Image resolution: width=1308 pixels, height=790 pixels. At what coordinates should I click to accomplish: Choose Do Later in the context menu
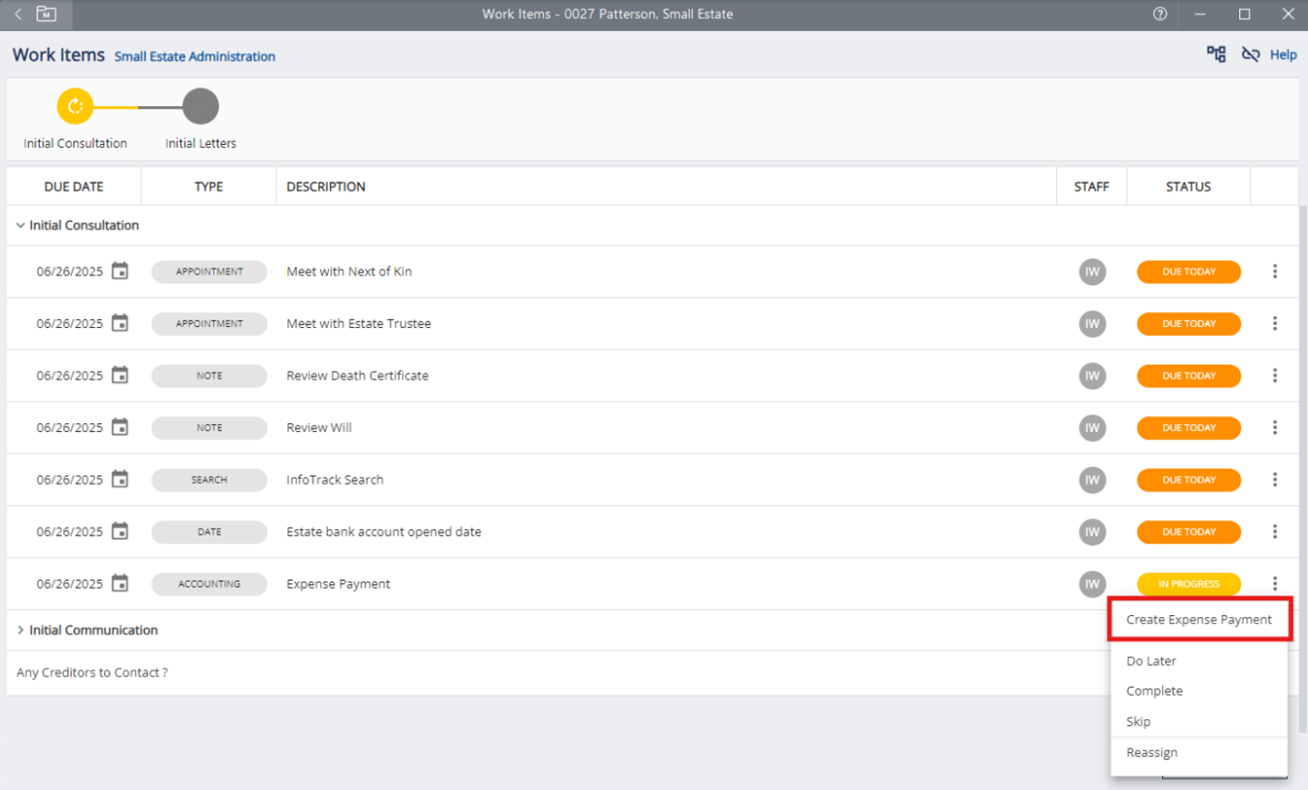[1151, 661]
